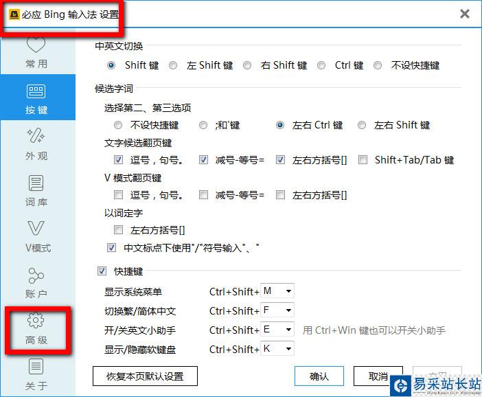This screenshot has height=397, width=482.
Task: Open the 显示/隐藏软键盘 key dropdown (K)
Action: coord(277,349)
